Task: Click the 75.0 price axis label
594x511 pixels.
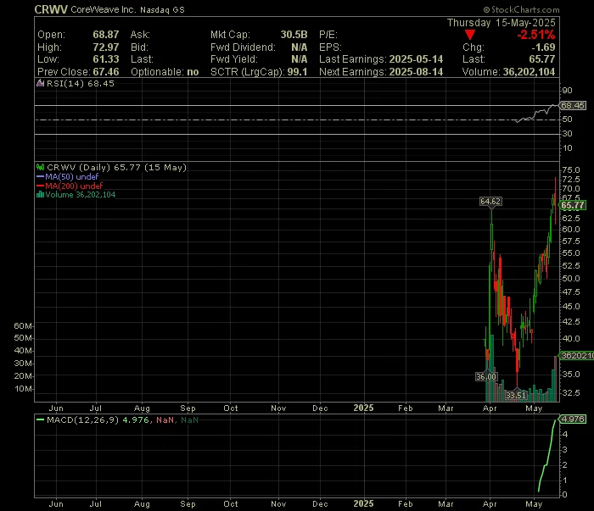Action: tap(571, 169)
